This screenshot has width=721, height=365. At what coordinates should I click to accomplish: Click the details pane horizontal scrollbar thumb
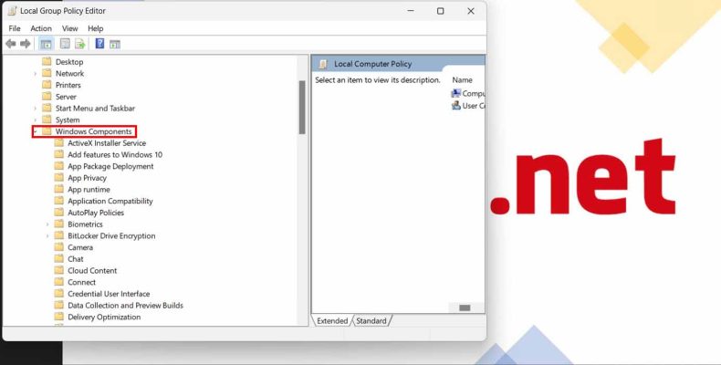click(465, 308)
